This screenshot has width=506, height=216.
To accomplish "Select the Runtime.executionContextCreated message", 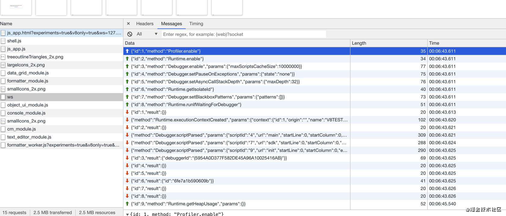I will click(315, 120).
